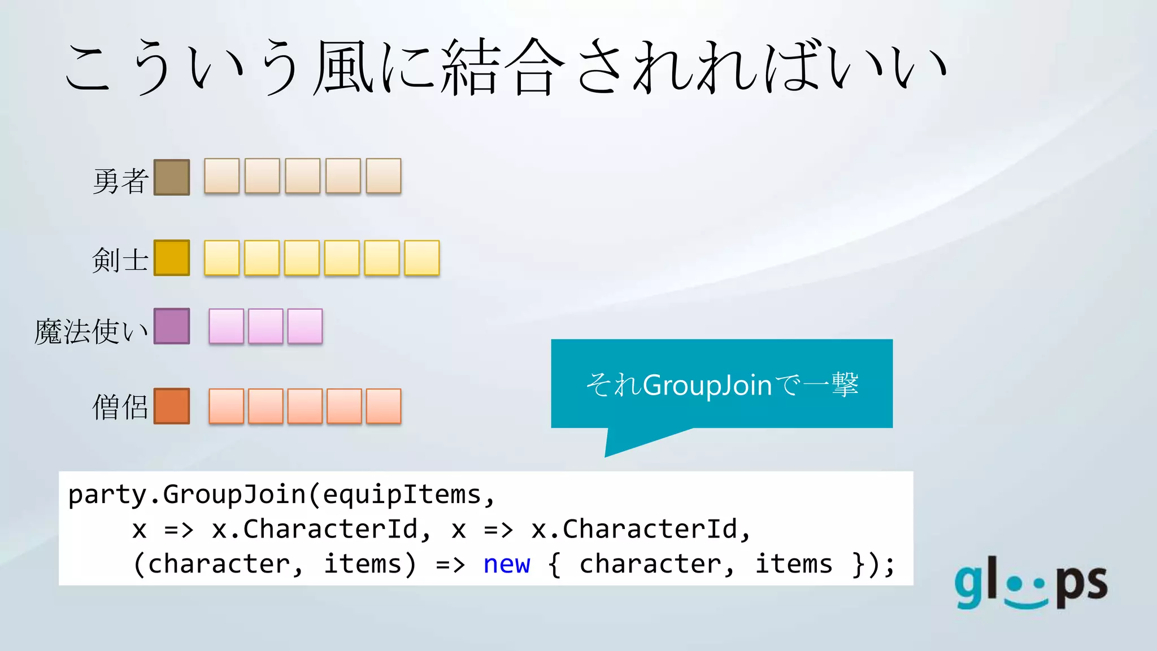Click the 勇者 label
Viewport: 1157px width, 651px height.
(x=120, y=181)
